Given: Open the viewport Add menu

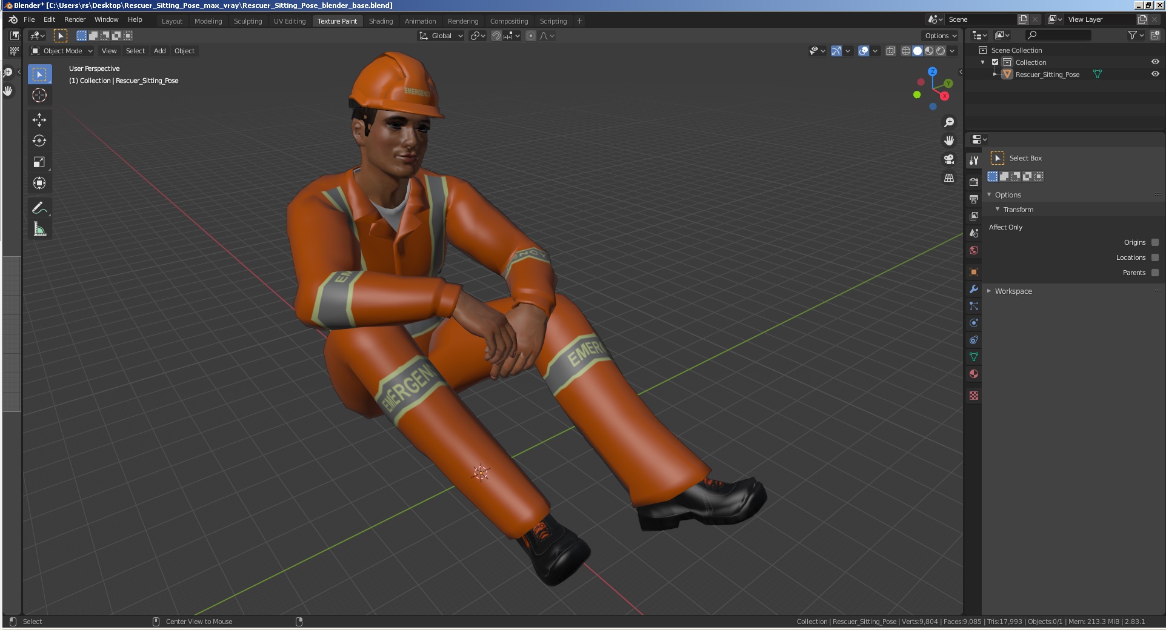Looking at the screenshot, I should (x=160, y=51).
